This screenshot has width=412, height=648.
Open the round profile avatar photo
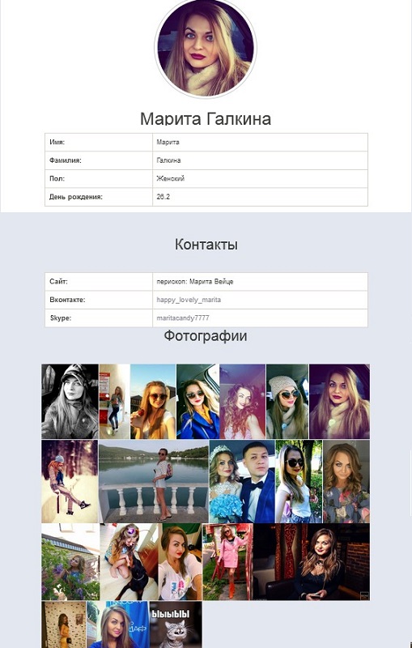tap(205, 49)
